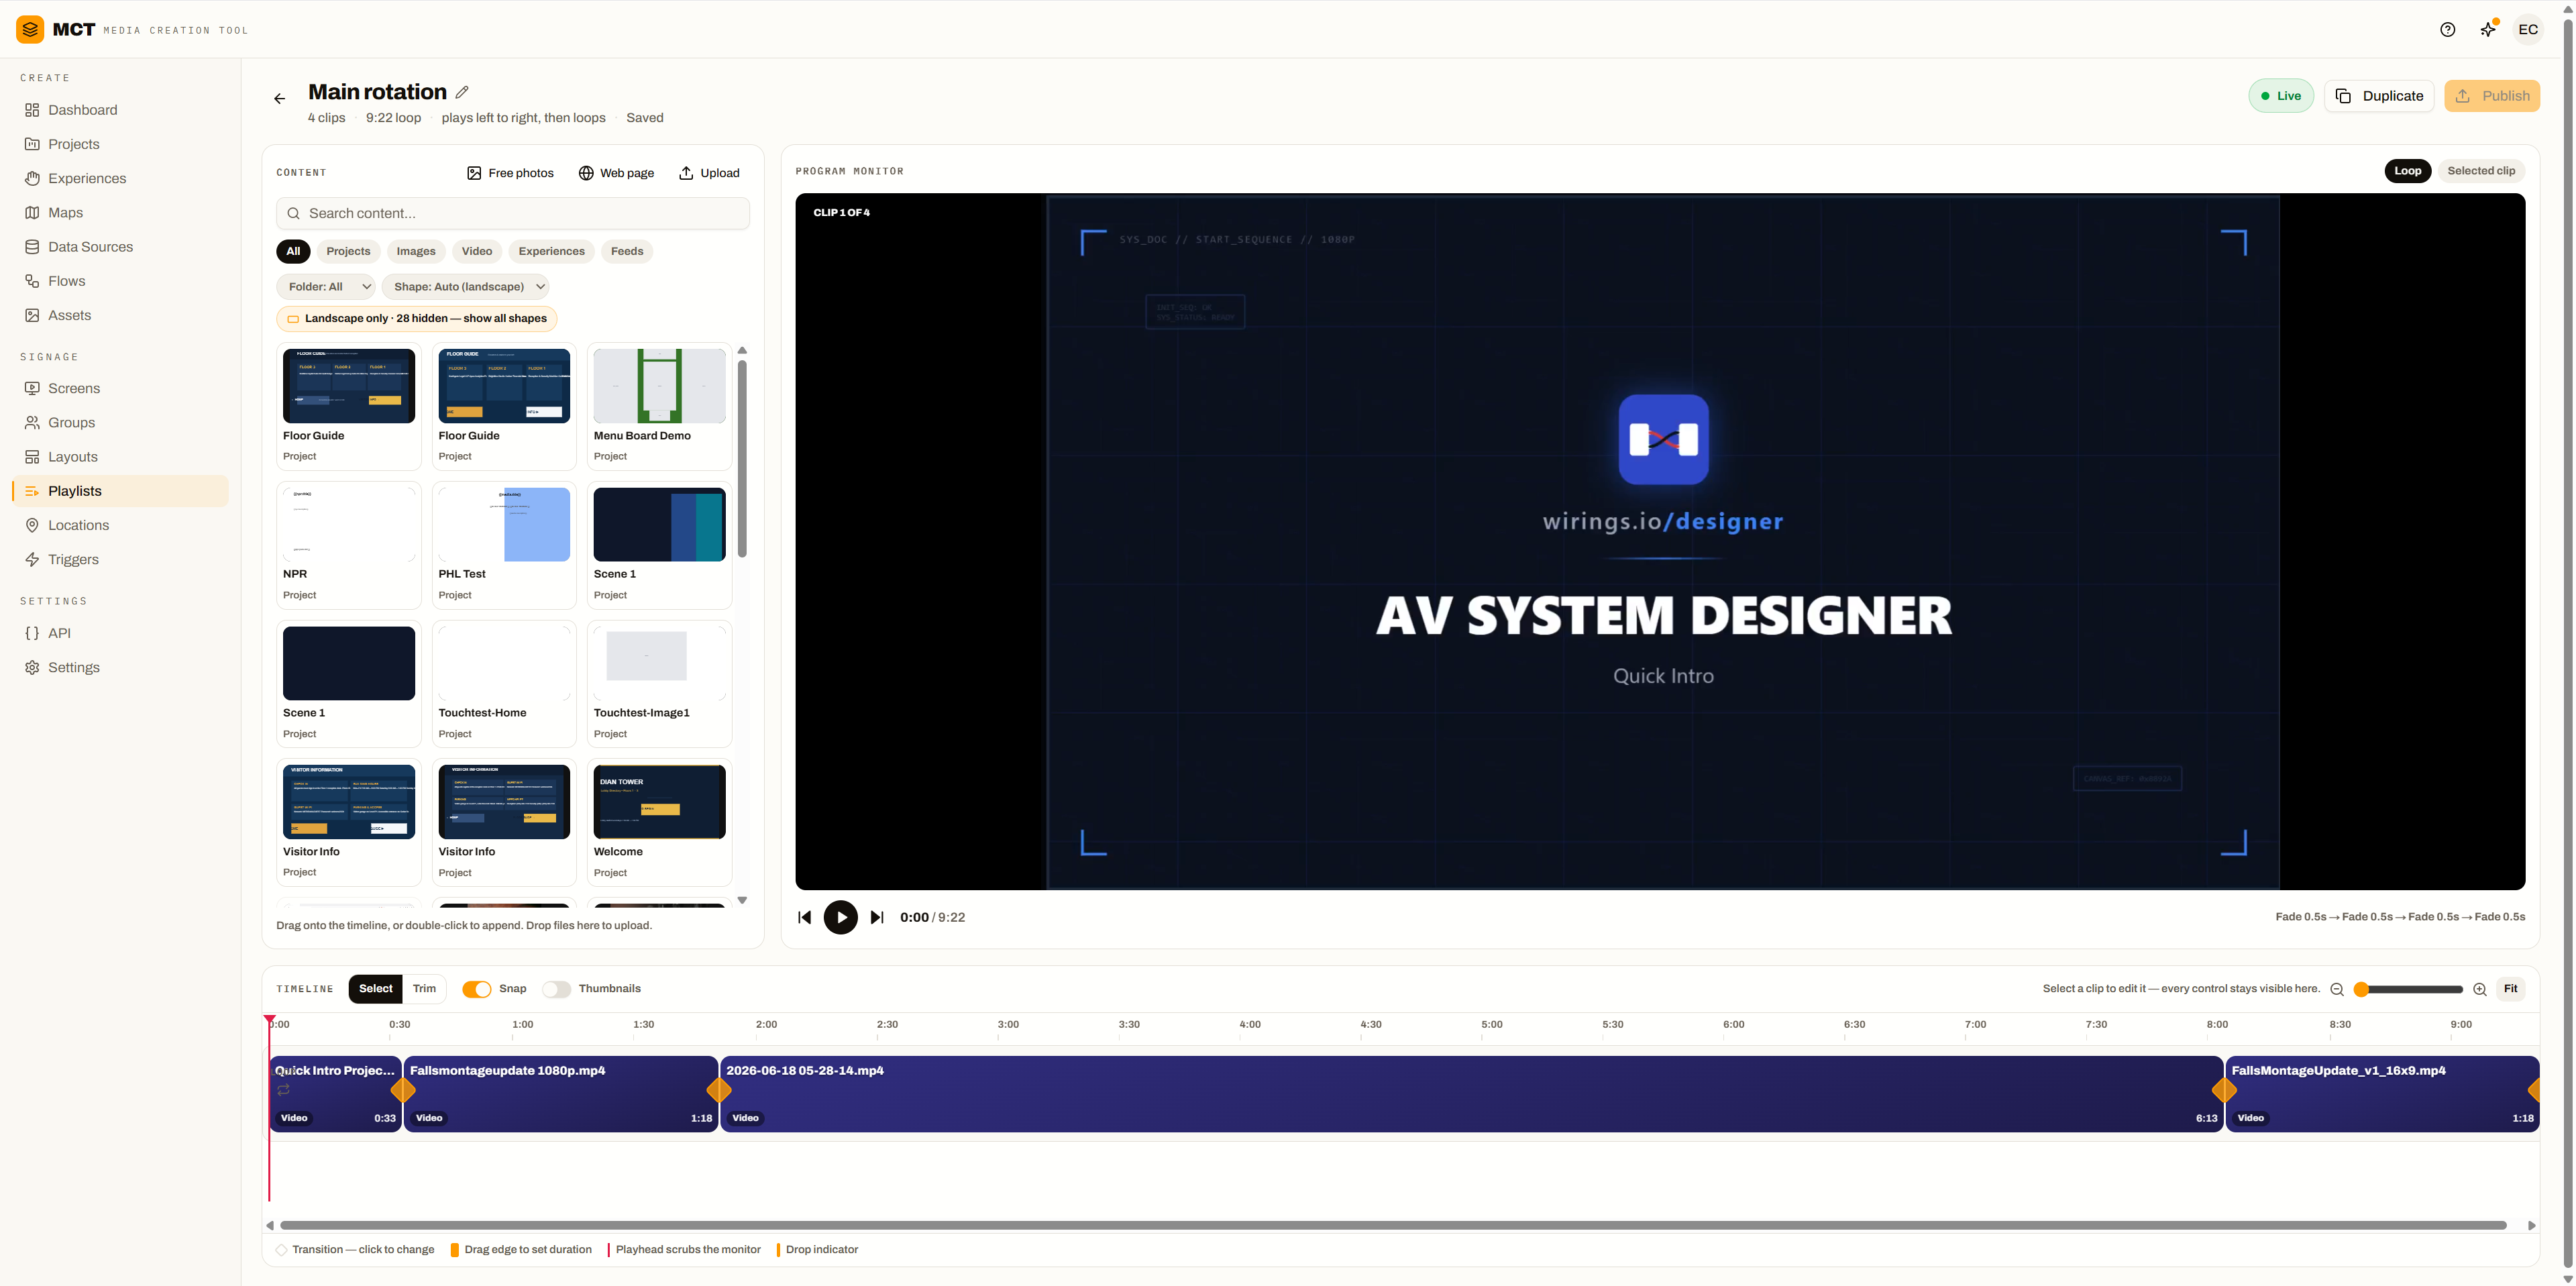The height and width of the screenshot is (1286, 2576).
Task: Filter content by Images
Action: [x=416, y=251]
